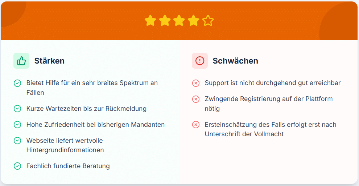Click the checkmark beside 'Webseite liefert wertvolle'
Viewport: 359px width, 186px height.
click(17, 141)
